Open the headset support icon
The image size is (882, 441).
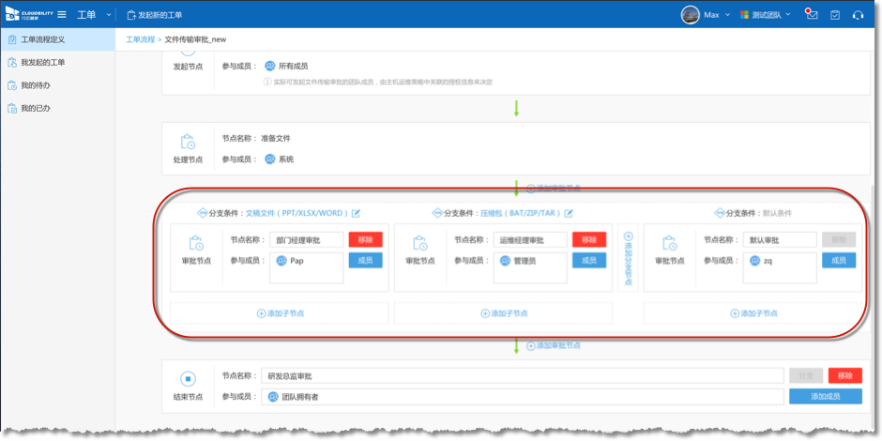(x=858, y=15)
